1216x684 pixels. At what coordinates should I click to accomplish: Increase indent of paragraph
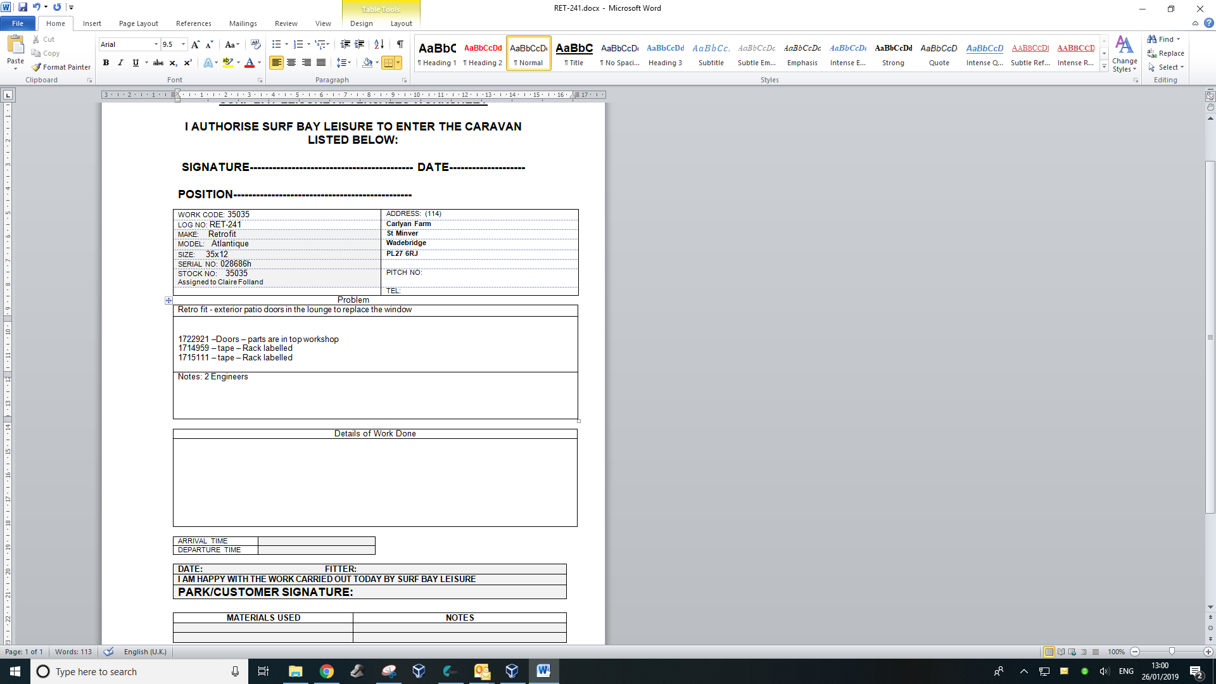click(x=360, y=44)
